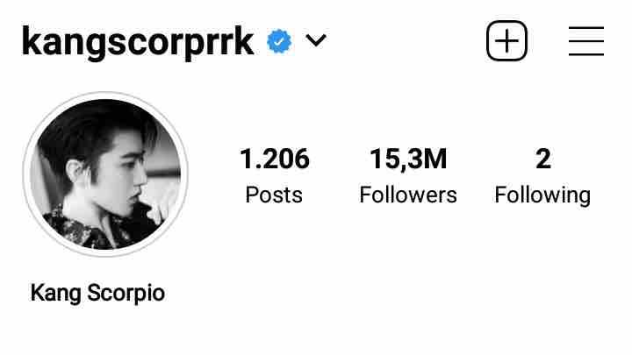Open the Following list label
This screenshot has height=355, width=632.
542,196
